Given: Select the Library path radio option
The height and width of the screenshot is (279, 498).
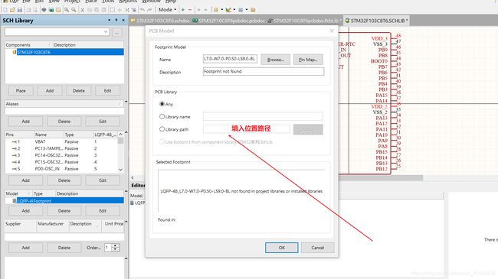Looking at the screenshot, I should [x=162, y=129].
